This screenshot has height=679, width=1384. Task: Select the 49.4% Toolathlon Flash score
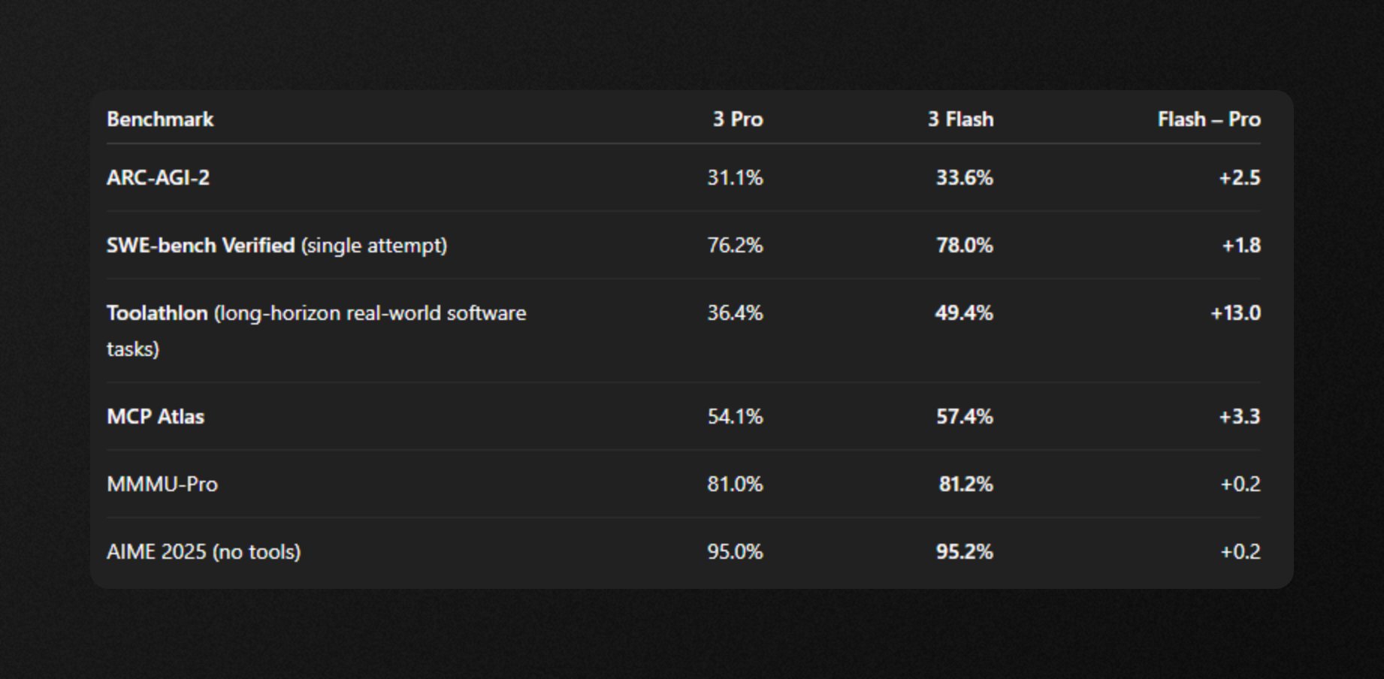963,313
